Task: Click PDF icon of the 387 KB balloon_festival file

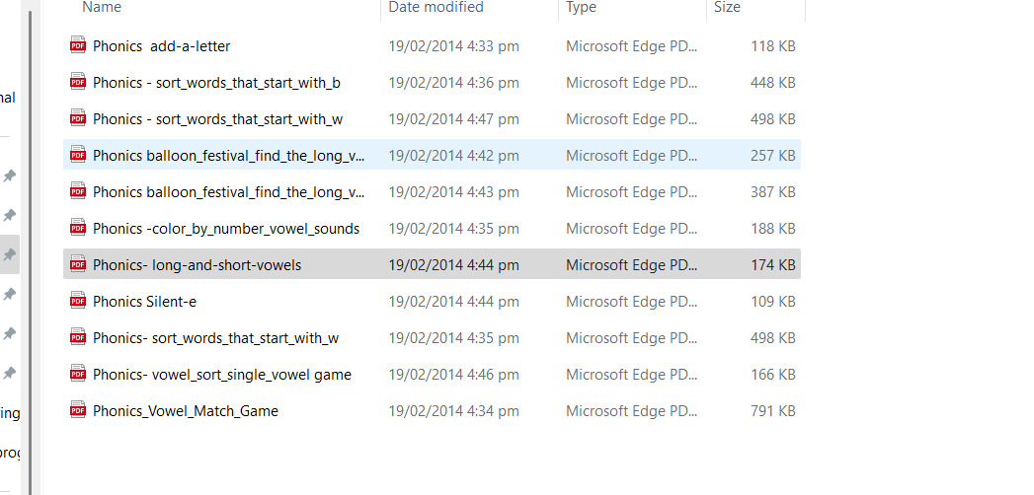Action: tap(78, 191)
